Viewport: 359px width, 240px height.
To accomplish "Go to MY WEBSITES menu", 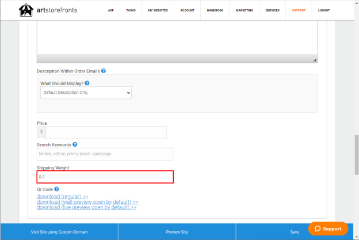I will (x=158, y=10).
